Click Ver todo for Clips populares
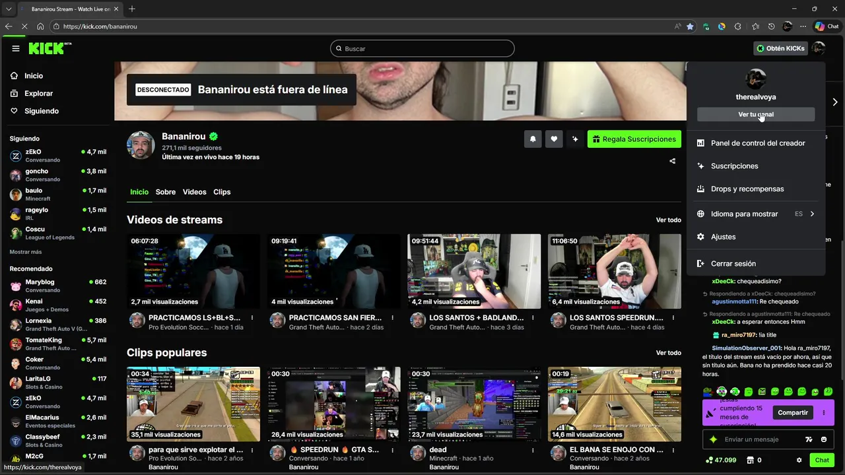The width and height of the screenshot is (845, 475). click(x=668, y=353)
